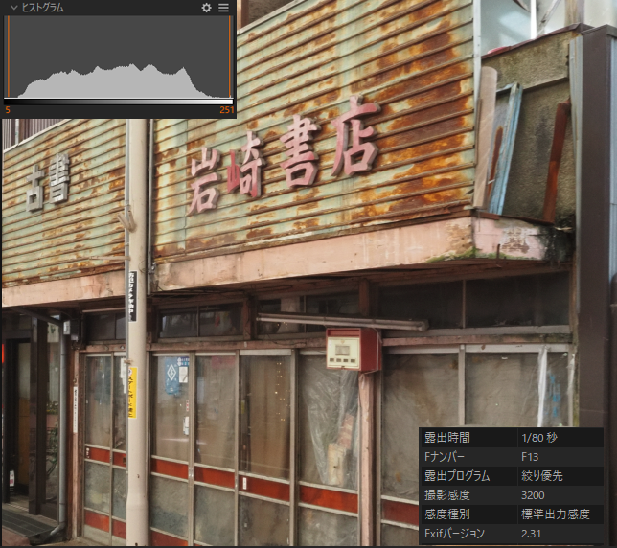
Task: Select the 露出時間 label row
Action: [x=447, y=438]
